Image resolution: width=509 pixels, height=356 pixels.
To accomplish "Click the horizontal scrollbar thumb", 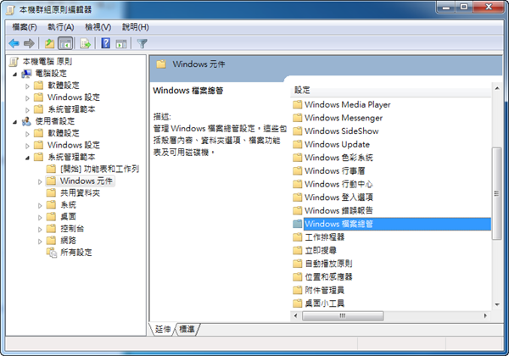I will 343,315.
